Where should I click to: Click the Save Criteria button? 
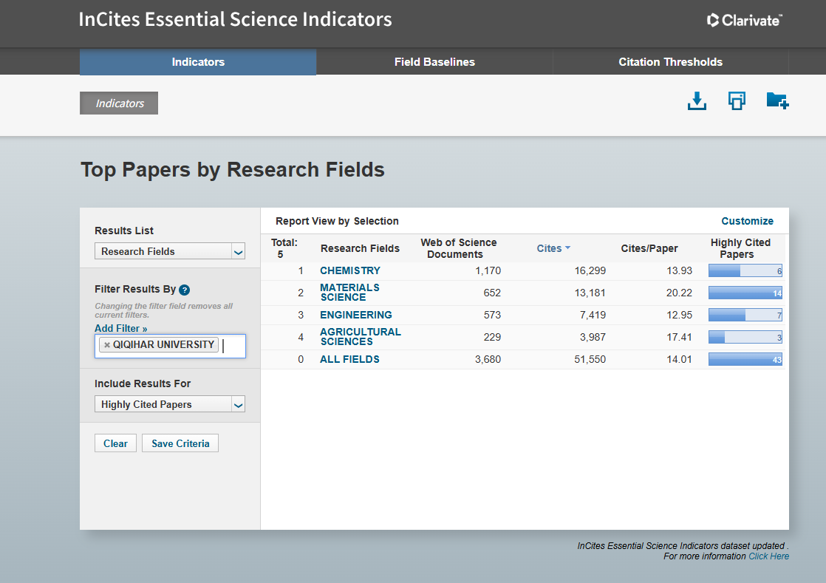point(180,443)
